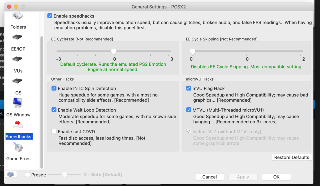Select the Speedhacks hat icon
Screen dimensions: 320x186
[x=17, y=124]
